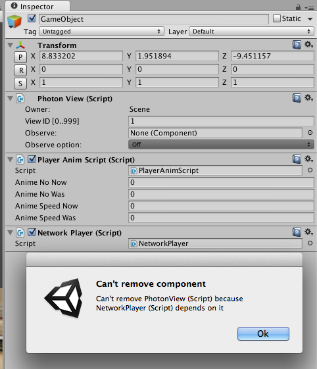
Task: Click the Unity logo in dialog
Action: [x=64, y=298]
